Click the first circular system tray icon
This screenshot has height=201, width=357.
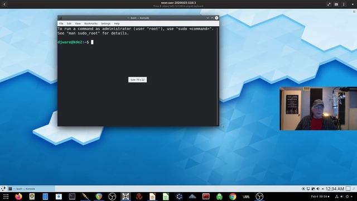303,189
